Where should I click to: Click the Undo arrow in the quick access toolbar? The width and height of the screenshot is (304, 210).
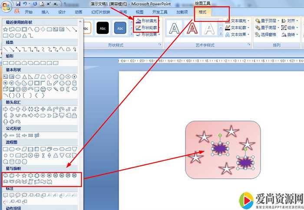[x=26, y=4]
